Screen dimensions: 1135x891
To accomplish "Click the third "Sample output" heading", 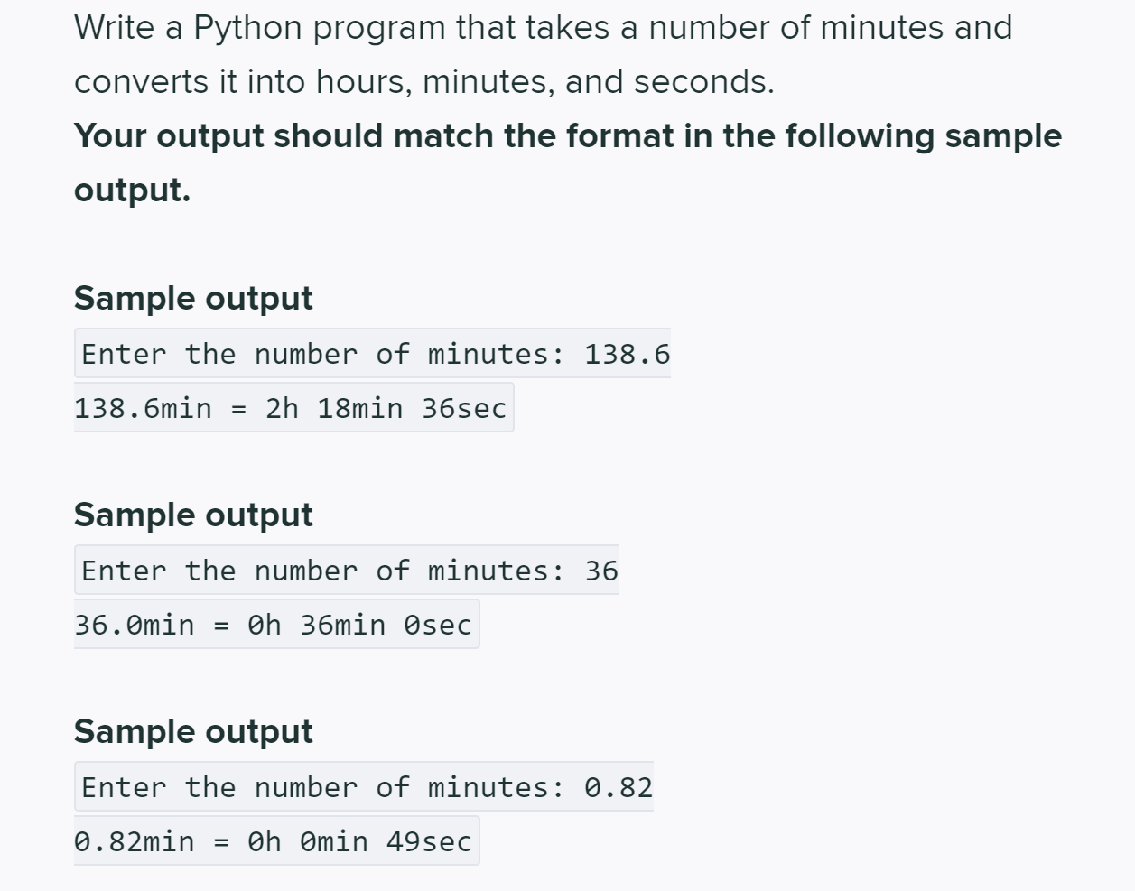I will (x=193, y=732).
